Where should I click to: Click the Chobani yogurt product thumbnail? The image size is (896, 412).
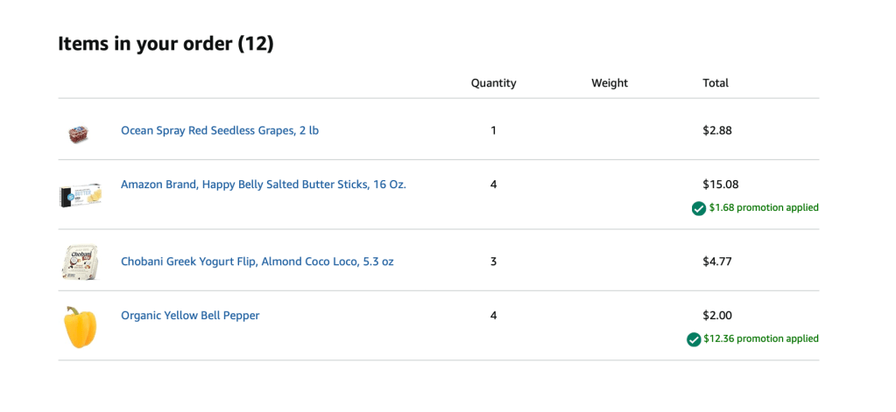(79, 262)
